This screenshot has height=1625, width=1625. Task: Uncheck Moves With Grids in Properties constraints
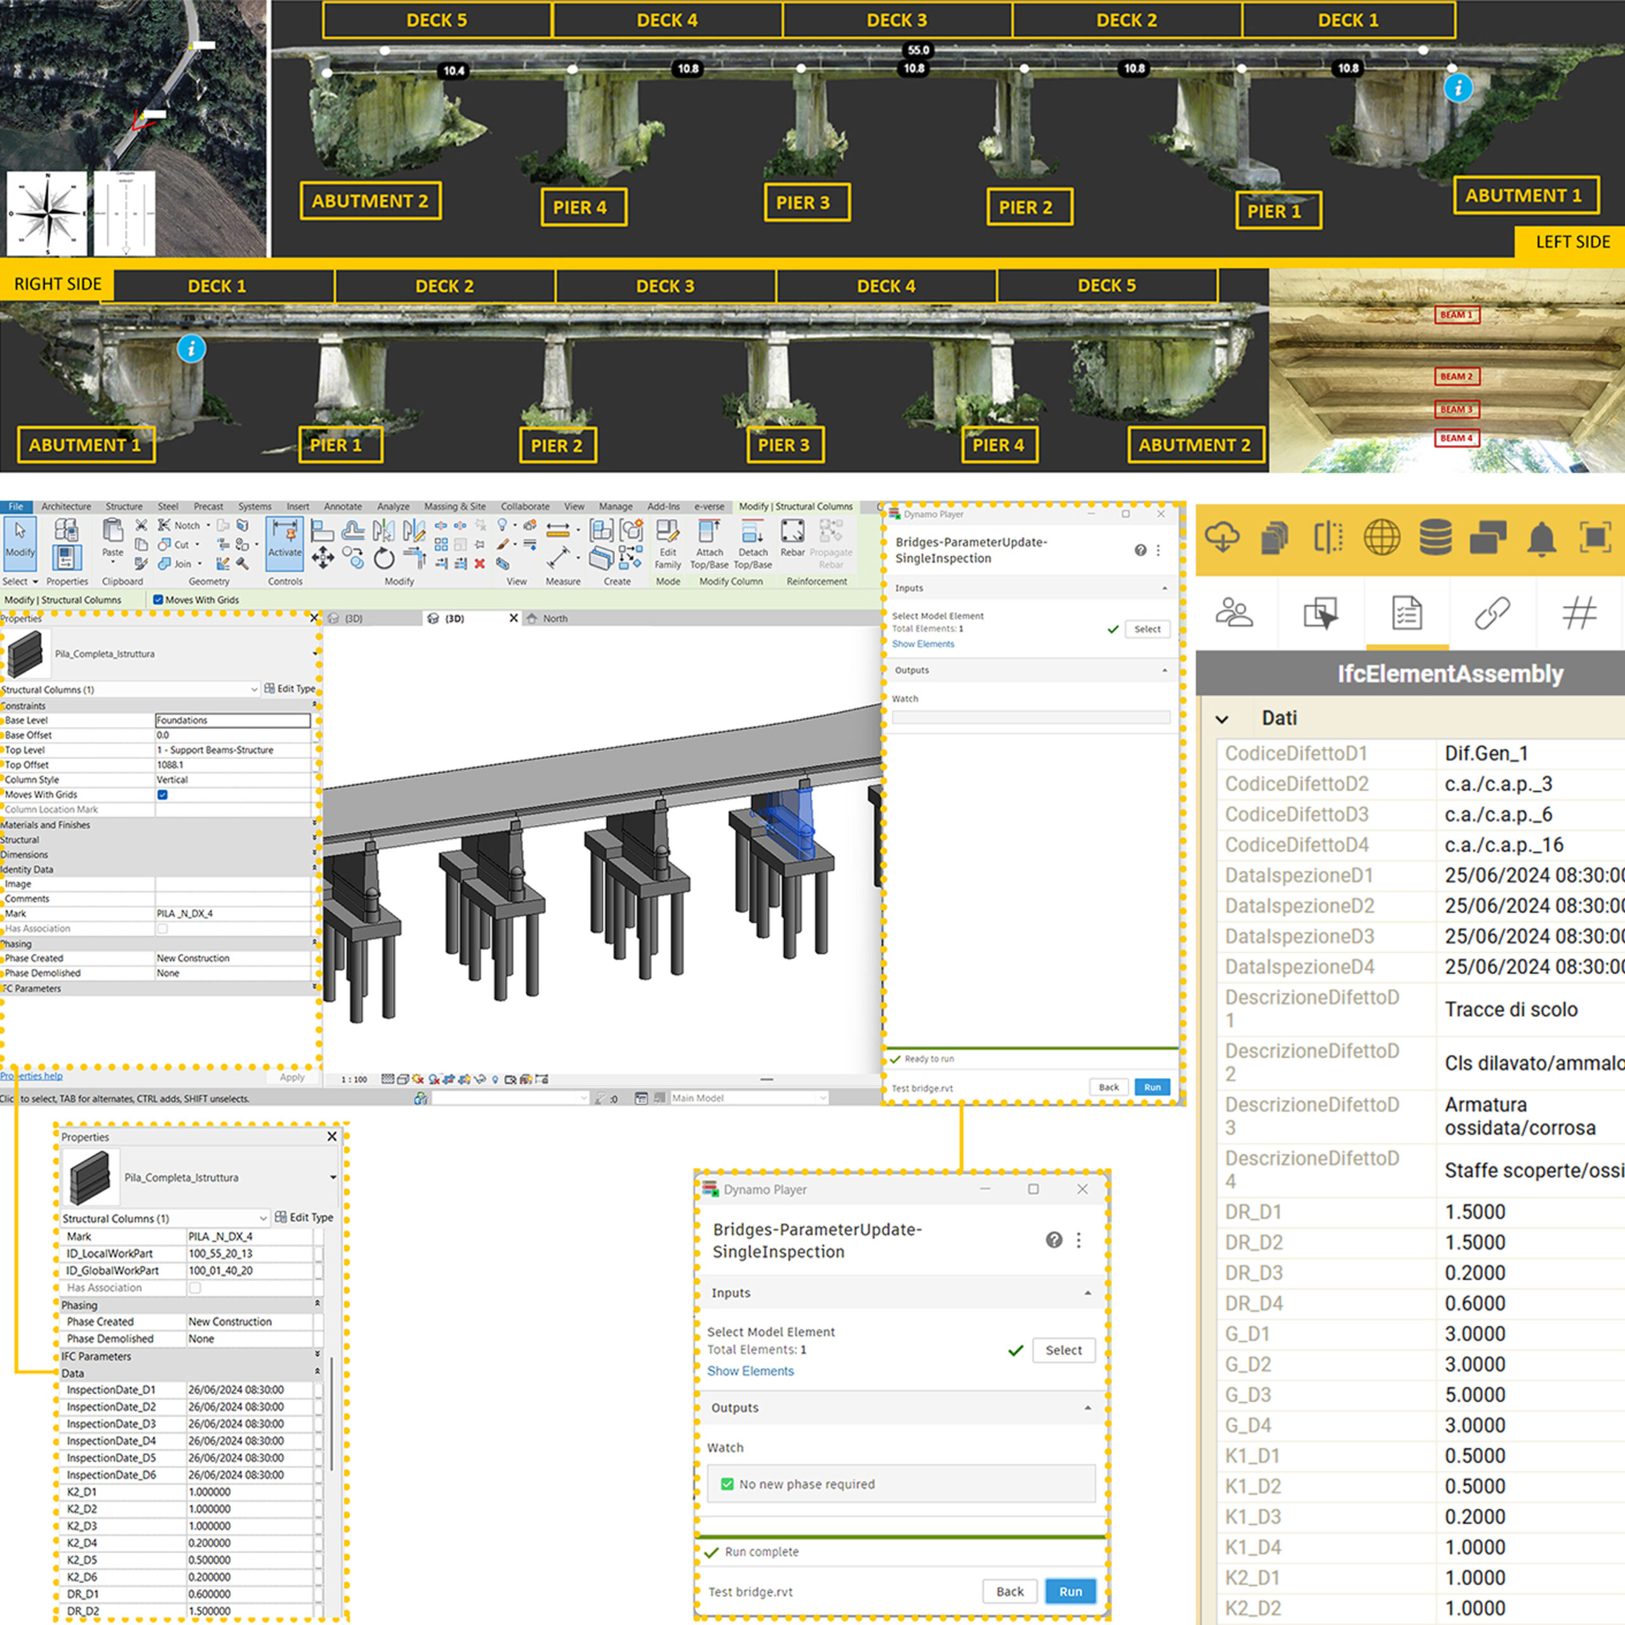[x=162, y=795]
